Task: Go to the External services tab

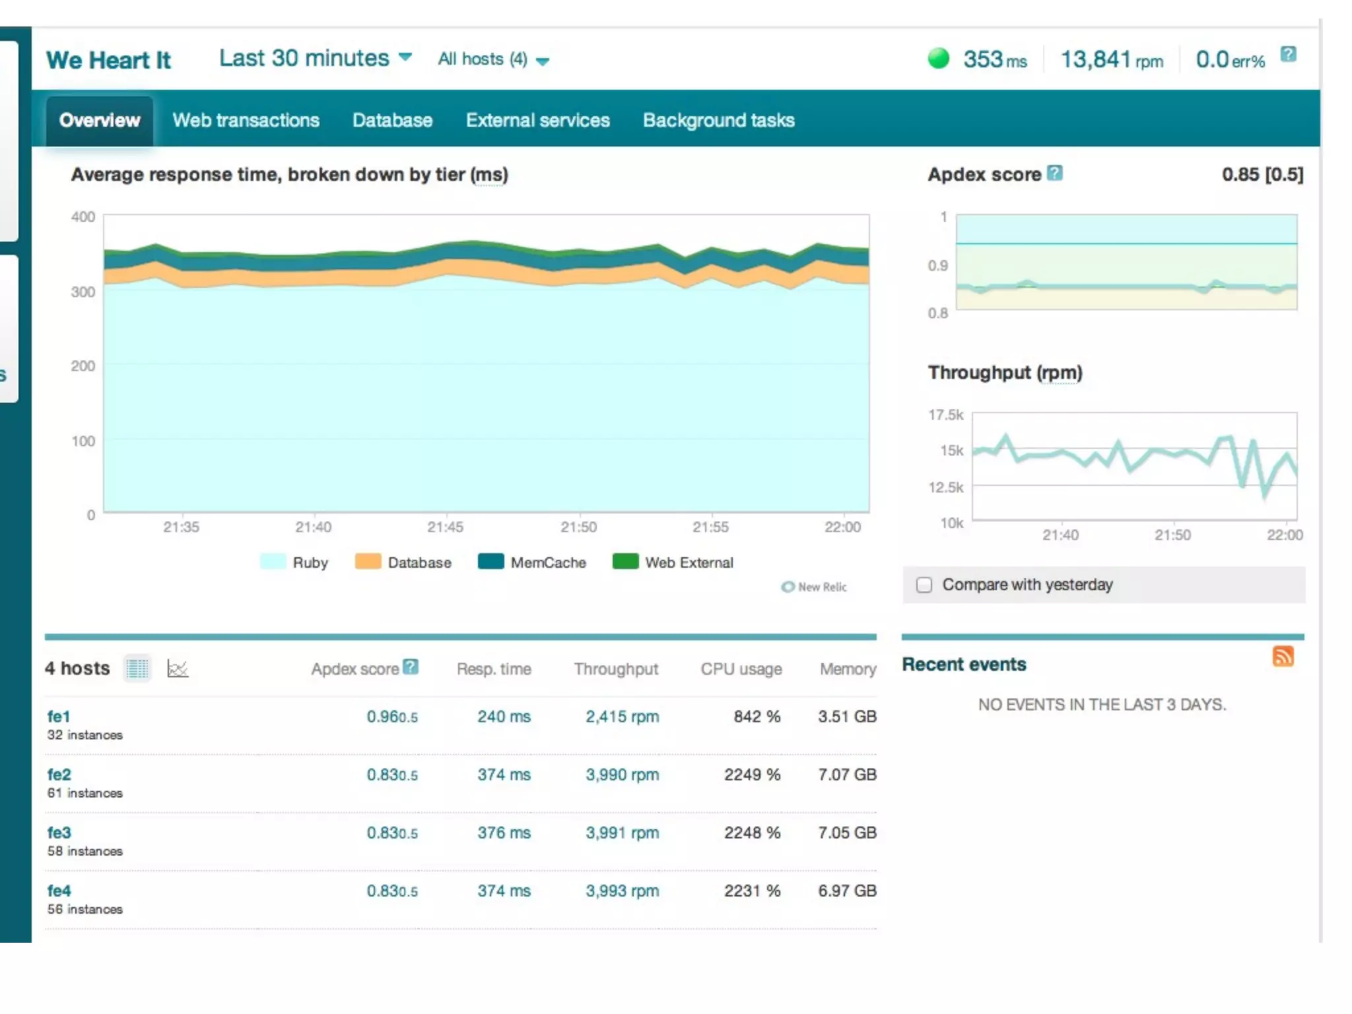Action: point(537,120)
